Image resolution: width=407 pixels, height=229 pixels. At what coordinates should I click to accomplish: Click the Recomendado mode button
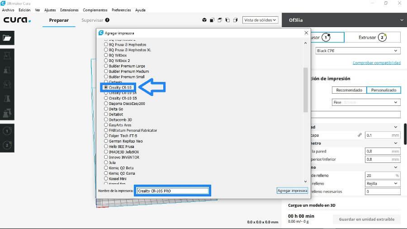(349, 90)
